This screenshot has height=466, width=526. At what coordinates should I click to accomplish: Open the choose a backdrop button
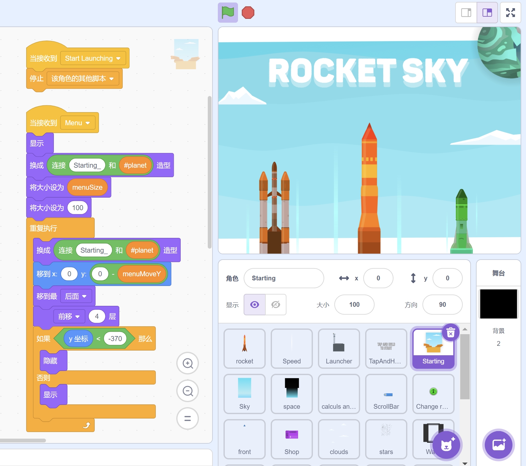(499, 445)
